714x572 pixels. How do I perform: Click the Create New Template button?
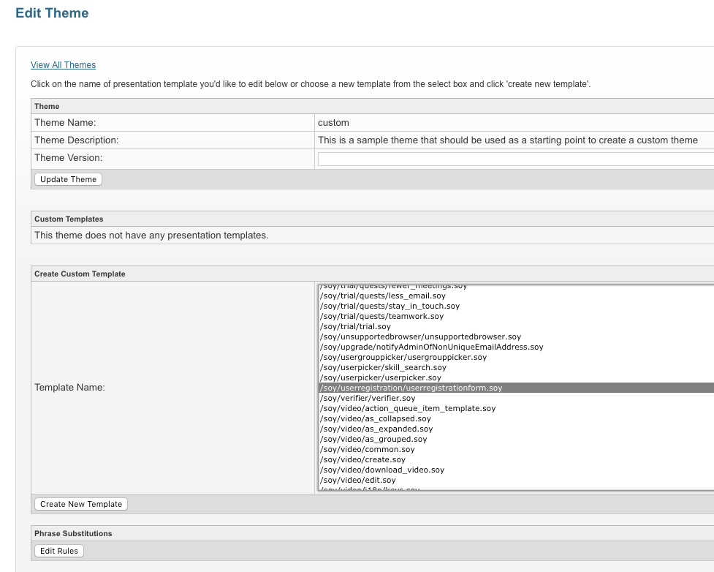pyautogui.click(x=81, y=504)
